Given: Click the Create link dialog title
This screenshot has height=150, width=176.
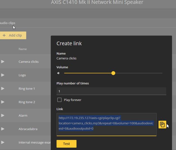Looking at the screenshot, I should (x=69, y=43).
